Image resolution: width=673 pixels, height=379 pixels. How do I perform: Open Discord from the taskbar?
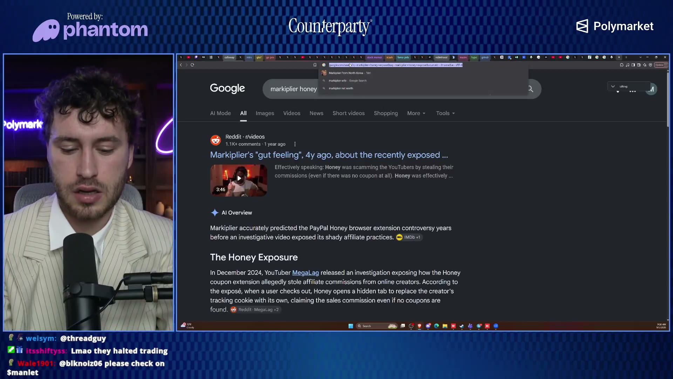[x=428, y=326]
